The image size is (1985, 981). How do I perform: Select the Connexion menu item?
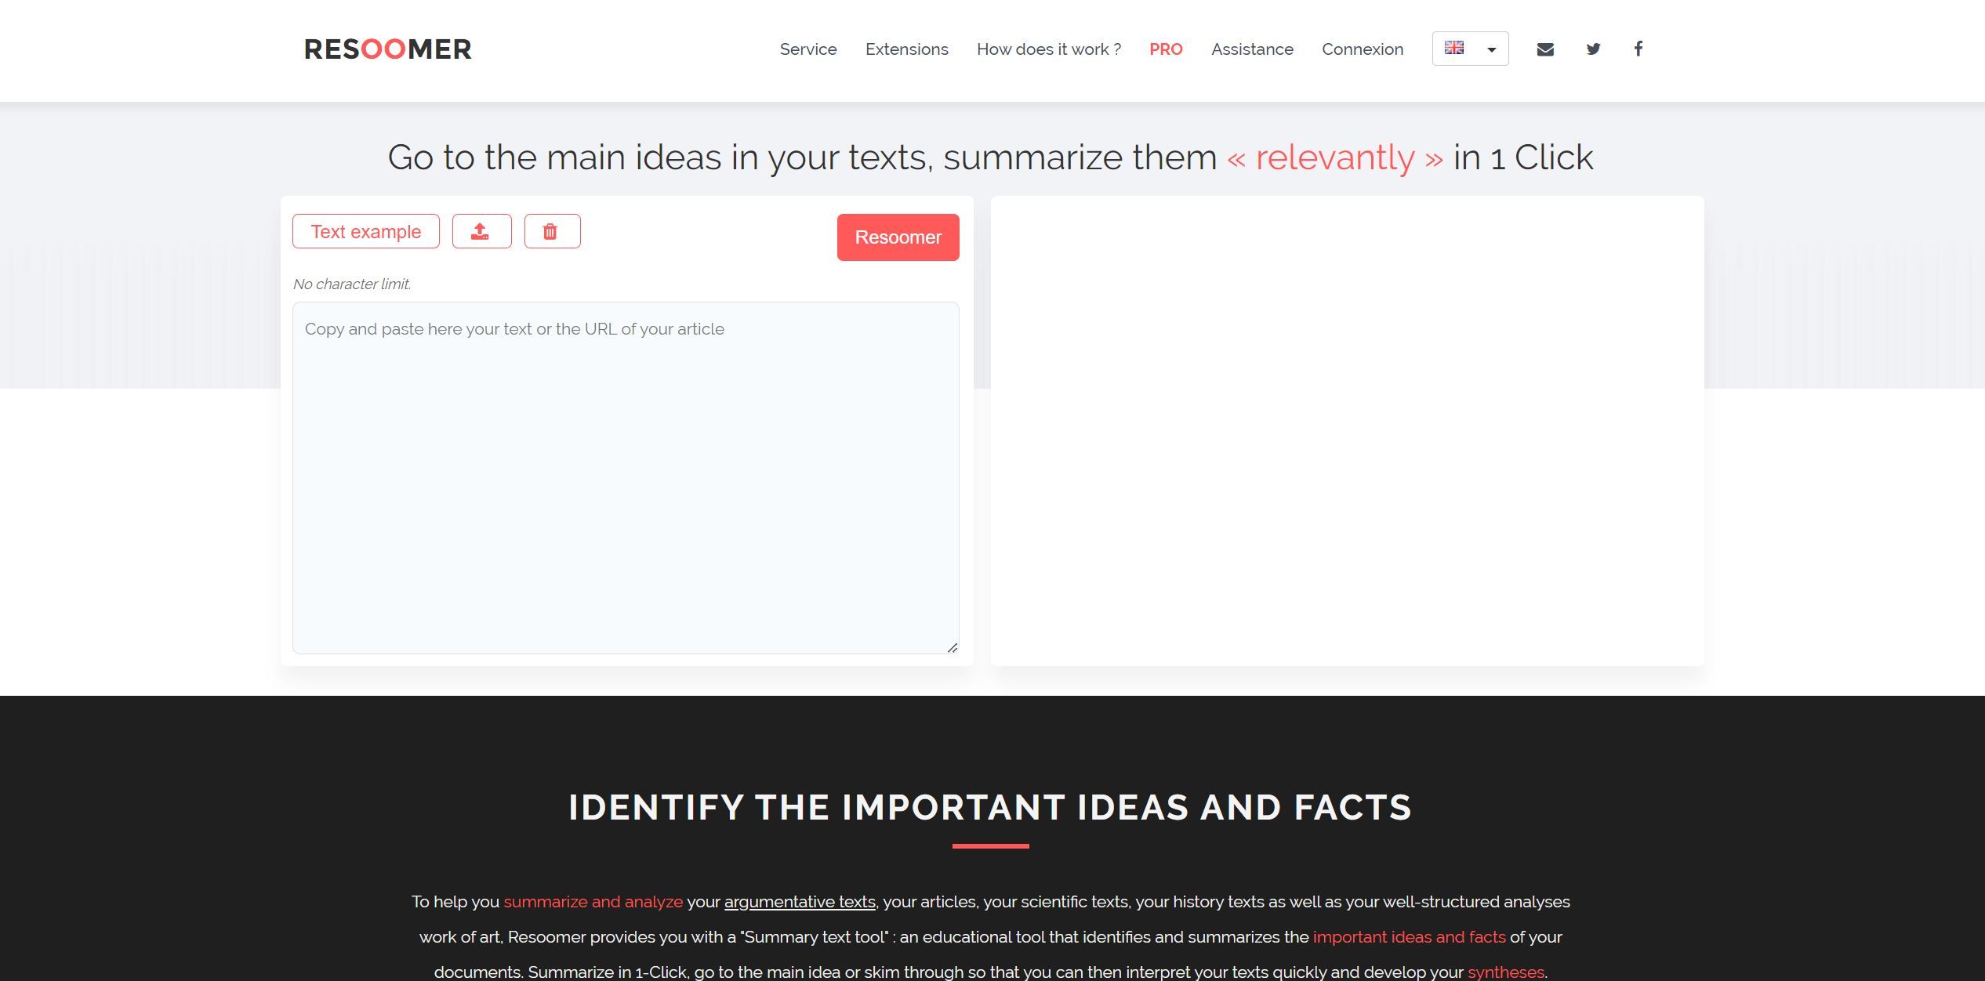pyautogui.click(x=1363, y=48)
